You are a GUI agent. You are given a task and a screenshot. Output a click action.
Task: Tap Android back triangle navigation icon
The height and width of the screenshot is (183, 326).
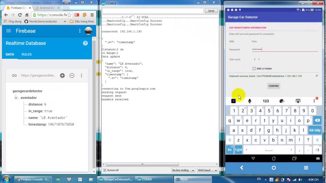[253, 158]
